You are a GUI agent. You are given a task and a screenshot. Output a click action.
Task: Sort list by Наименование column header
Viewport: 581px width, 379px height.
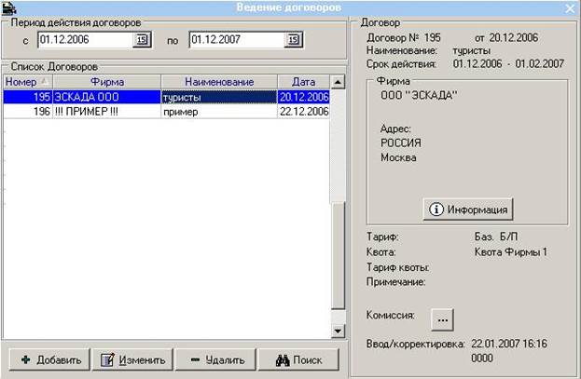point(218,82)
